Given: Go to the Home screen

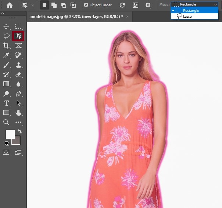Looking at the screenshot, I should click(10, 5).
